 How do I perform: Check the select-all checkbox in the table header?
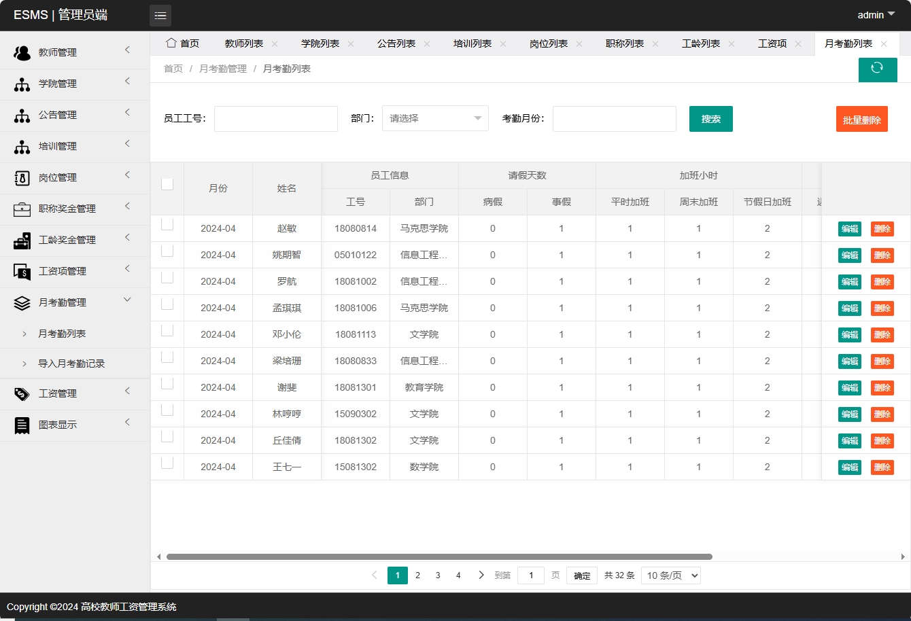pos(167,183)
